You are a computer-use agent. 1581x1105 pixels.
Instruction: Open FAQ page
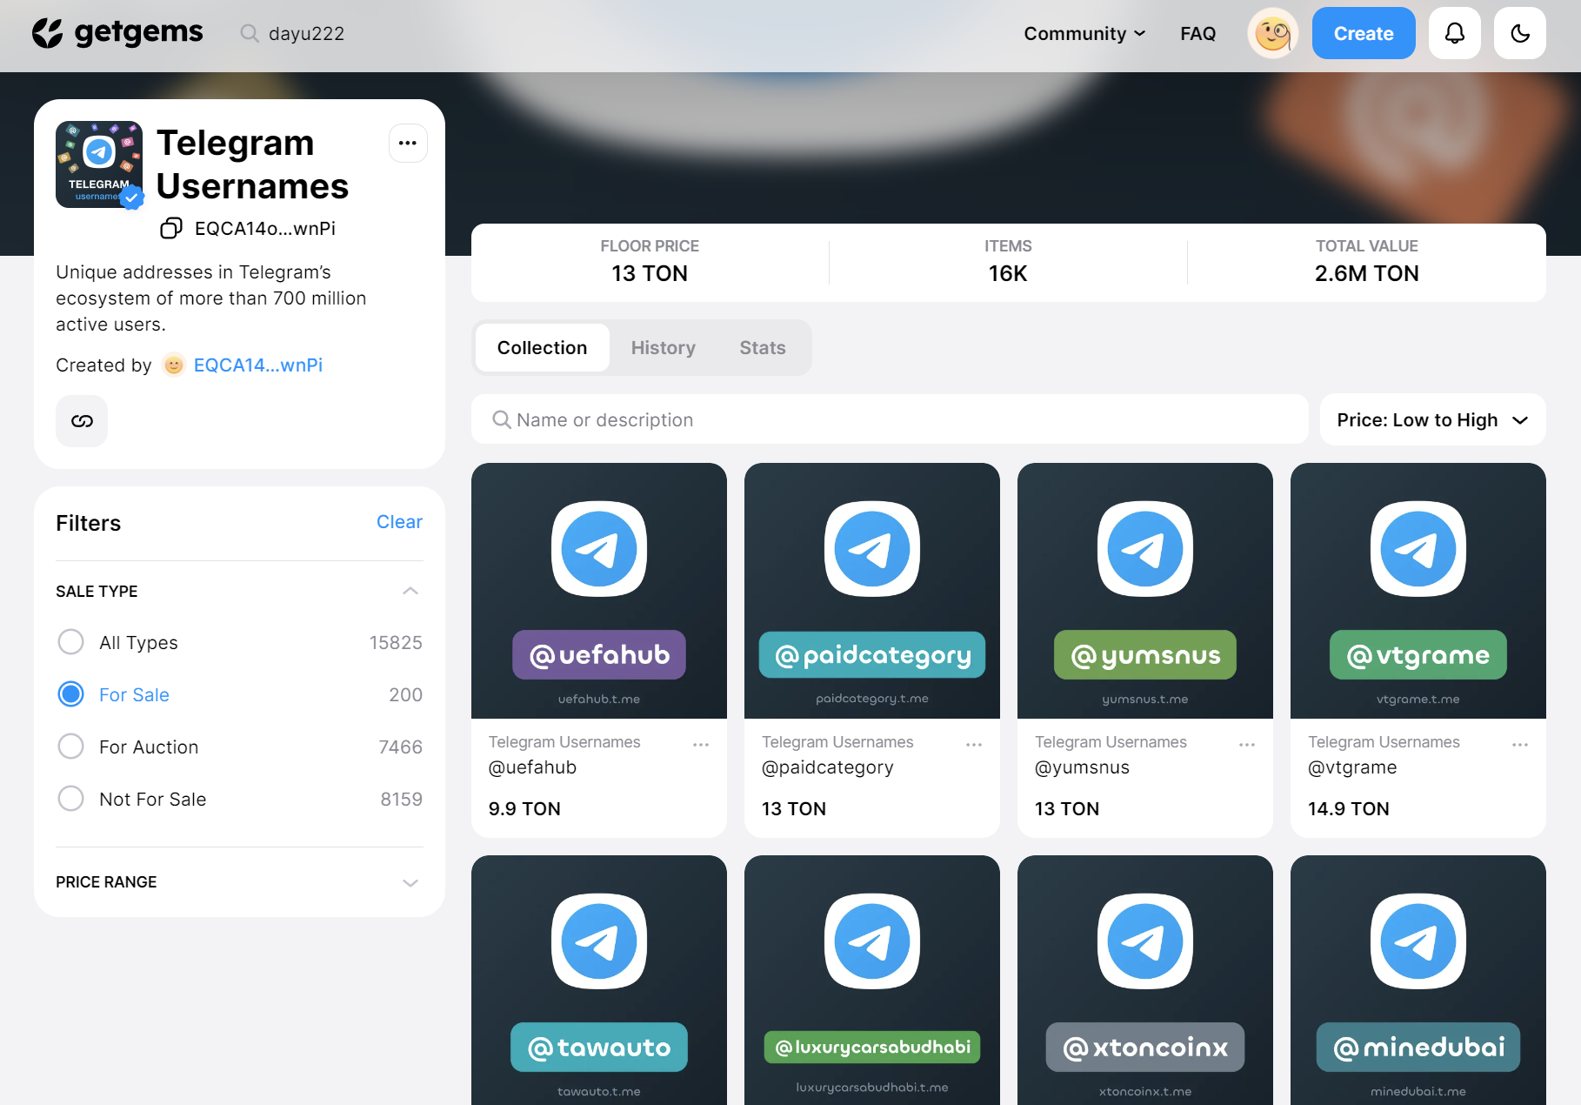tap(1197, 33)
